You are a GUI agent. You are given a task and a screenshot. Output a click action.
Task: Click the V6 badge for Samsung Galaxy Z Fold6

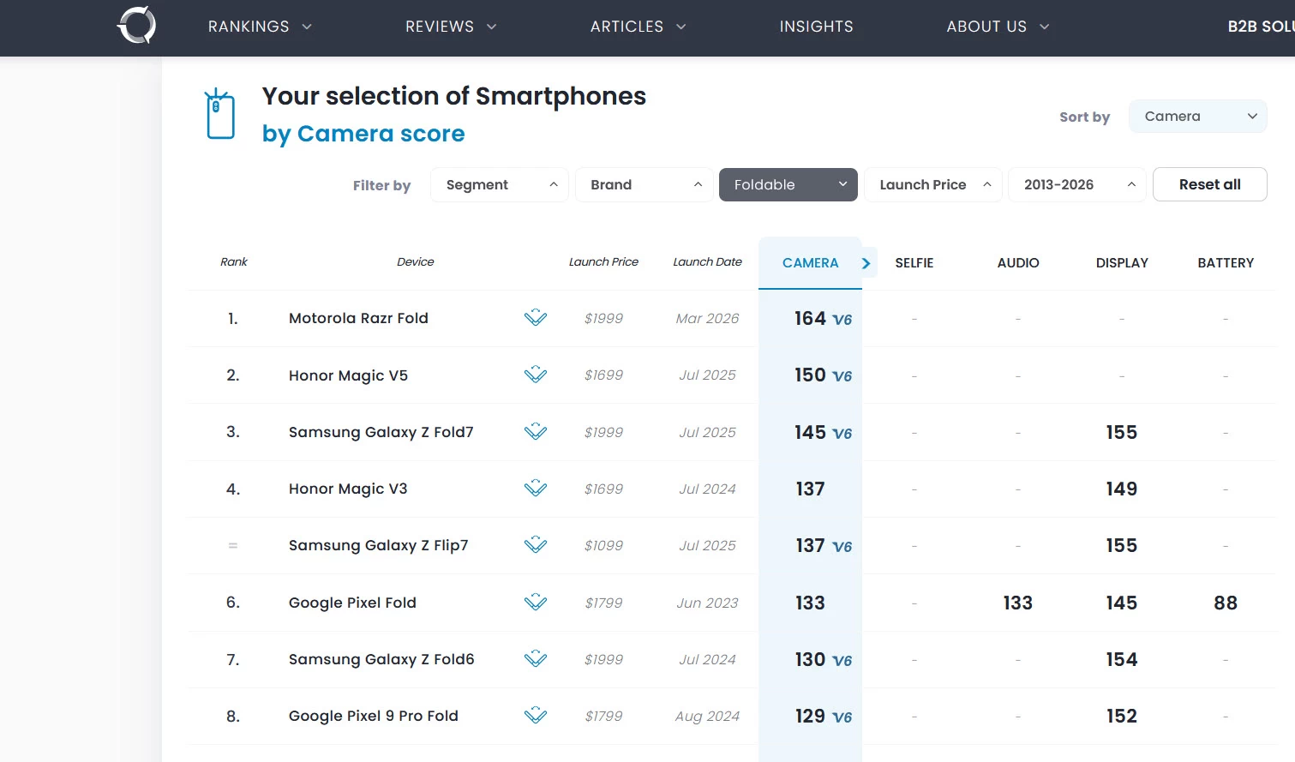tap(842, 661)
